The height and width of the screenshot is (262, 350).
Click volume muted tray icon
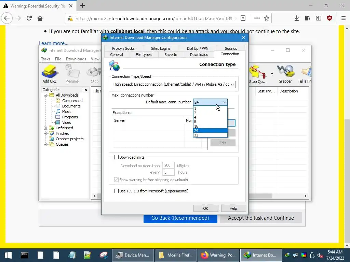click(320, 255)
